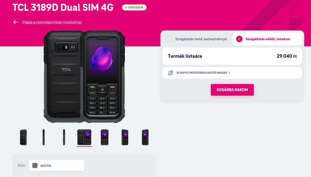The width and height of the screenshot is (311, 177).
Task: Select Szolgáltatás nélkül, listaáron radio option
Action: (239, 39)
